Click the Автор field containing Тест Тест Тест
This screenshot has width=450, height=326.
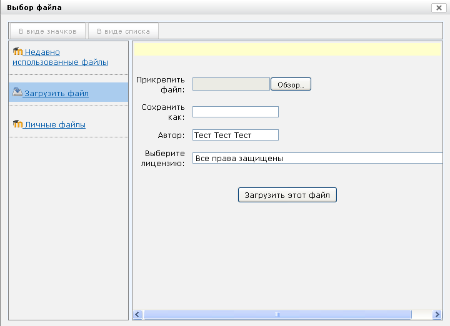click(x=236, y=135)
